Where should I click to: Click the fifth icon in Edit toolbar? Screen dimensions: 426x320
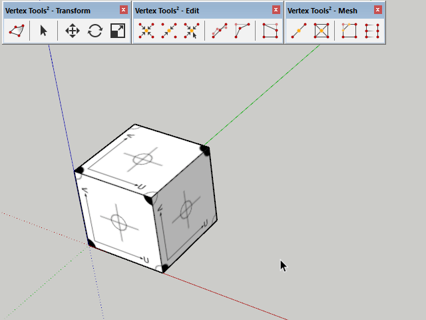[x=242, y=31]
